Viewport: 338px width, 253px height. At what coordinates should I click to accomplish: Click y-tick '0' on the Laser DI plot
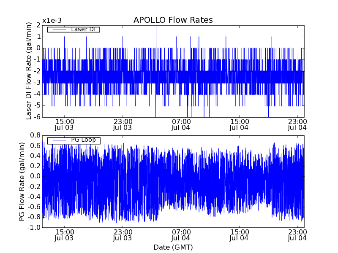coord(38,48)
